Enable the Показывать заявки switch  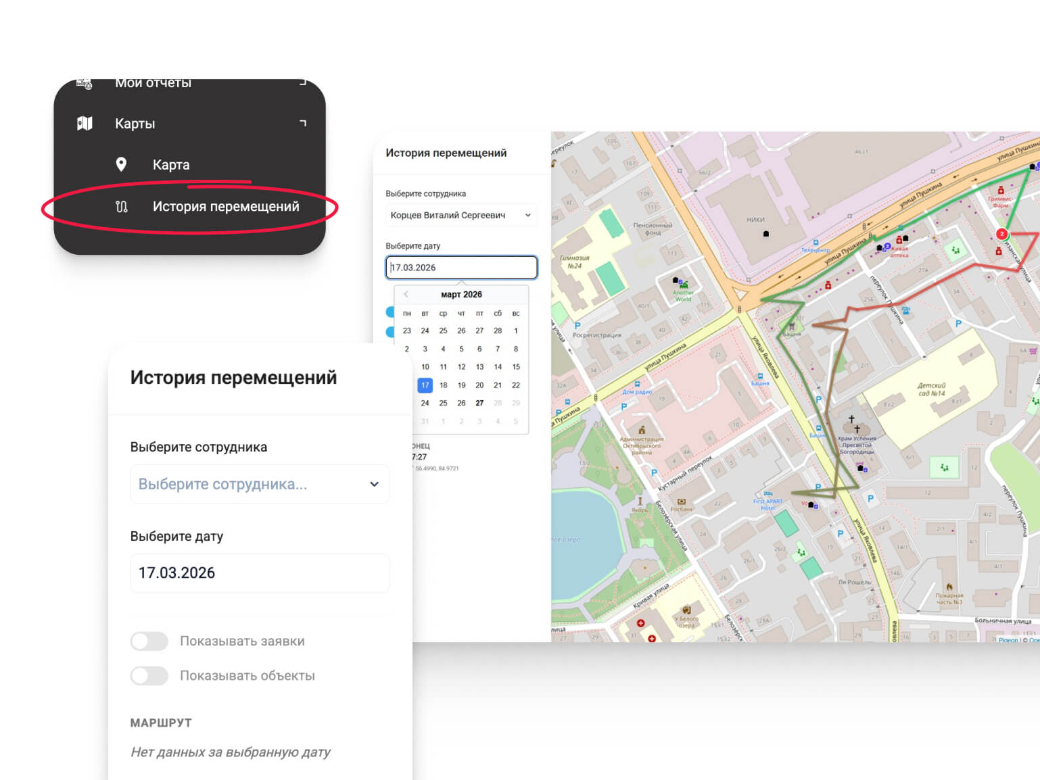point(149,641)
